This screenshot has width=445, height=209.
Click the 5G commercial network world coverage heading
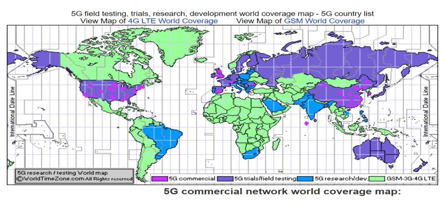[x=282, y=191]
